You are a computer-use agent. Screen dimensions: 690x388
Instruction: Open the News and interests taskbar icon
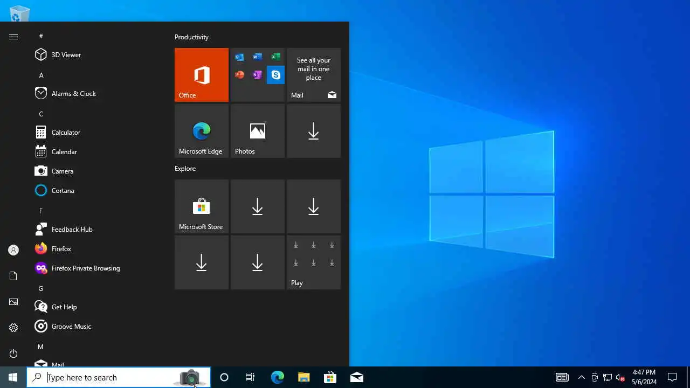point(562,377)
